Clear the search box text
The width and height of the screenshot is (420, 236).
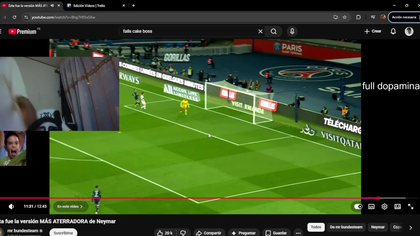[x=261, y=31]
